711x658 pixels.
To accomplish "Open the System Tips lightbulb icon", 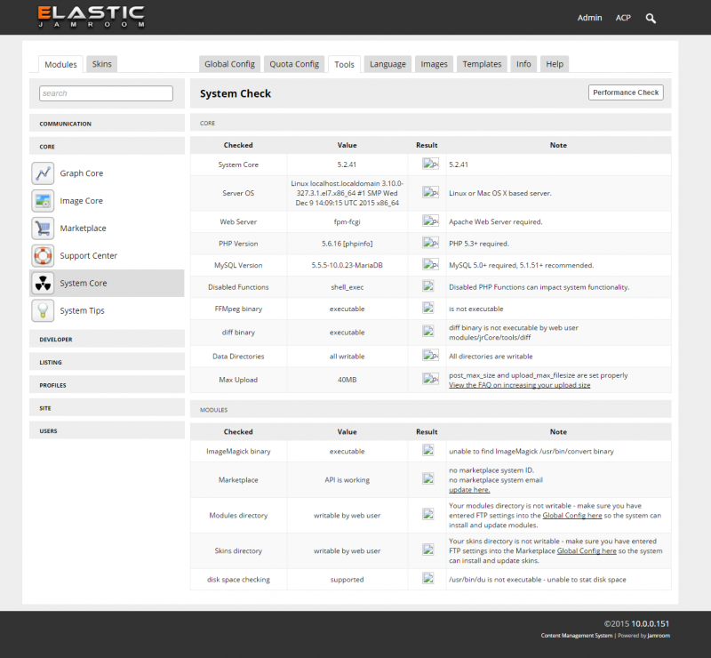I will [43, 310].
